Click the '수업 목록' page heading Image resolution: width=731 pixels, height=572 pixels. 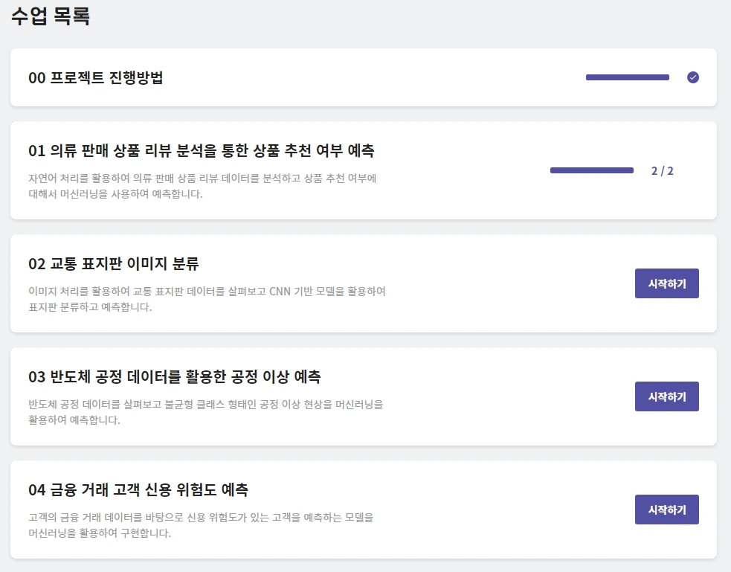point(51,16)
